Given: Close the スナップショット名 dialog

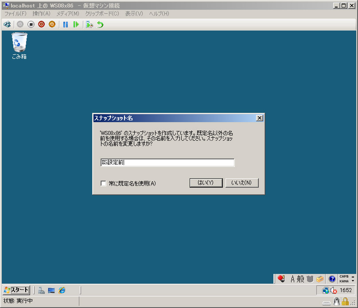Looking at the screenshot, I should [260, 118].
